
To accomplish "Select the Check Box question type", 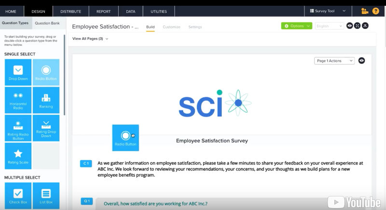I will pyautogui.click(x=18, y=196).
